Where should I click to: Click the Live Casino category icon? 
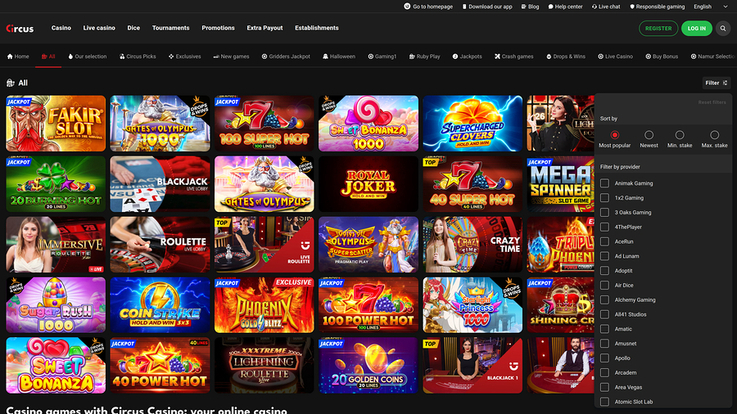click(x=601, y=56)
